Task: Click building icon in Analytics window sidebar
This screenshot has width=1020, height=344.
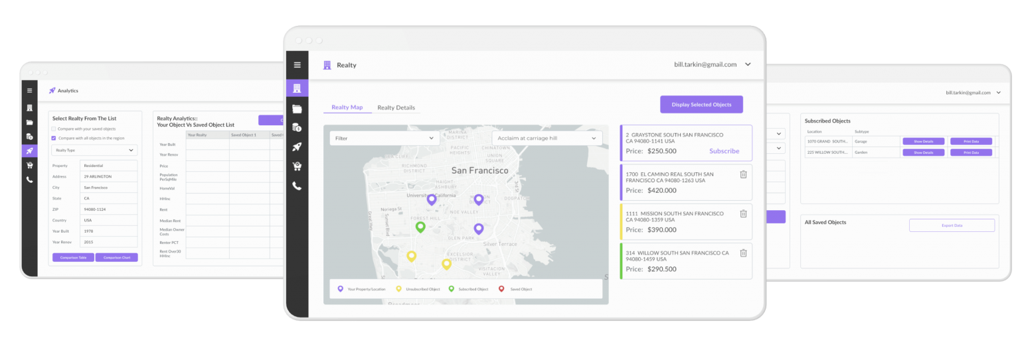Action: pyautogui.click(x=29, y=107)
